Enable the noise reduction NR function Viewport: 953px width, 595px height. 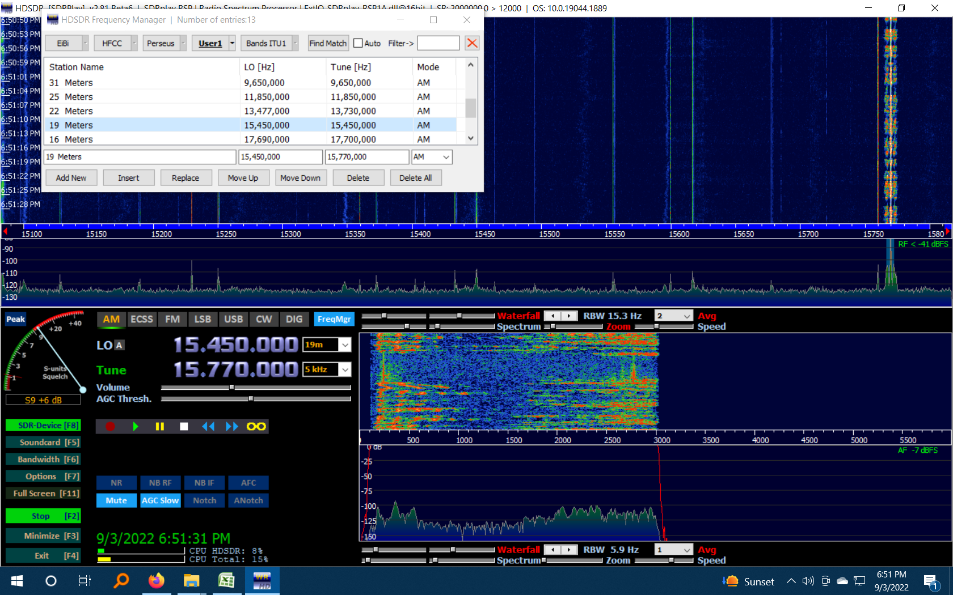click(116, 483)
